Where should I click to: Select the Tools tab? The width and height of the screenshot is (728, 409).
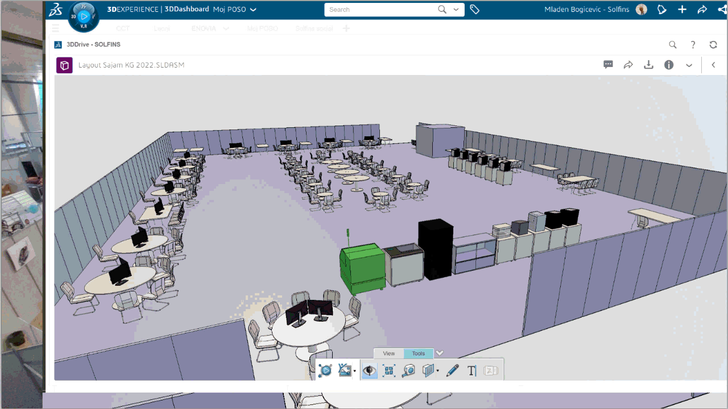point(418,353)
